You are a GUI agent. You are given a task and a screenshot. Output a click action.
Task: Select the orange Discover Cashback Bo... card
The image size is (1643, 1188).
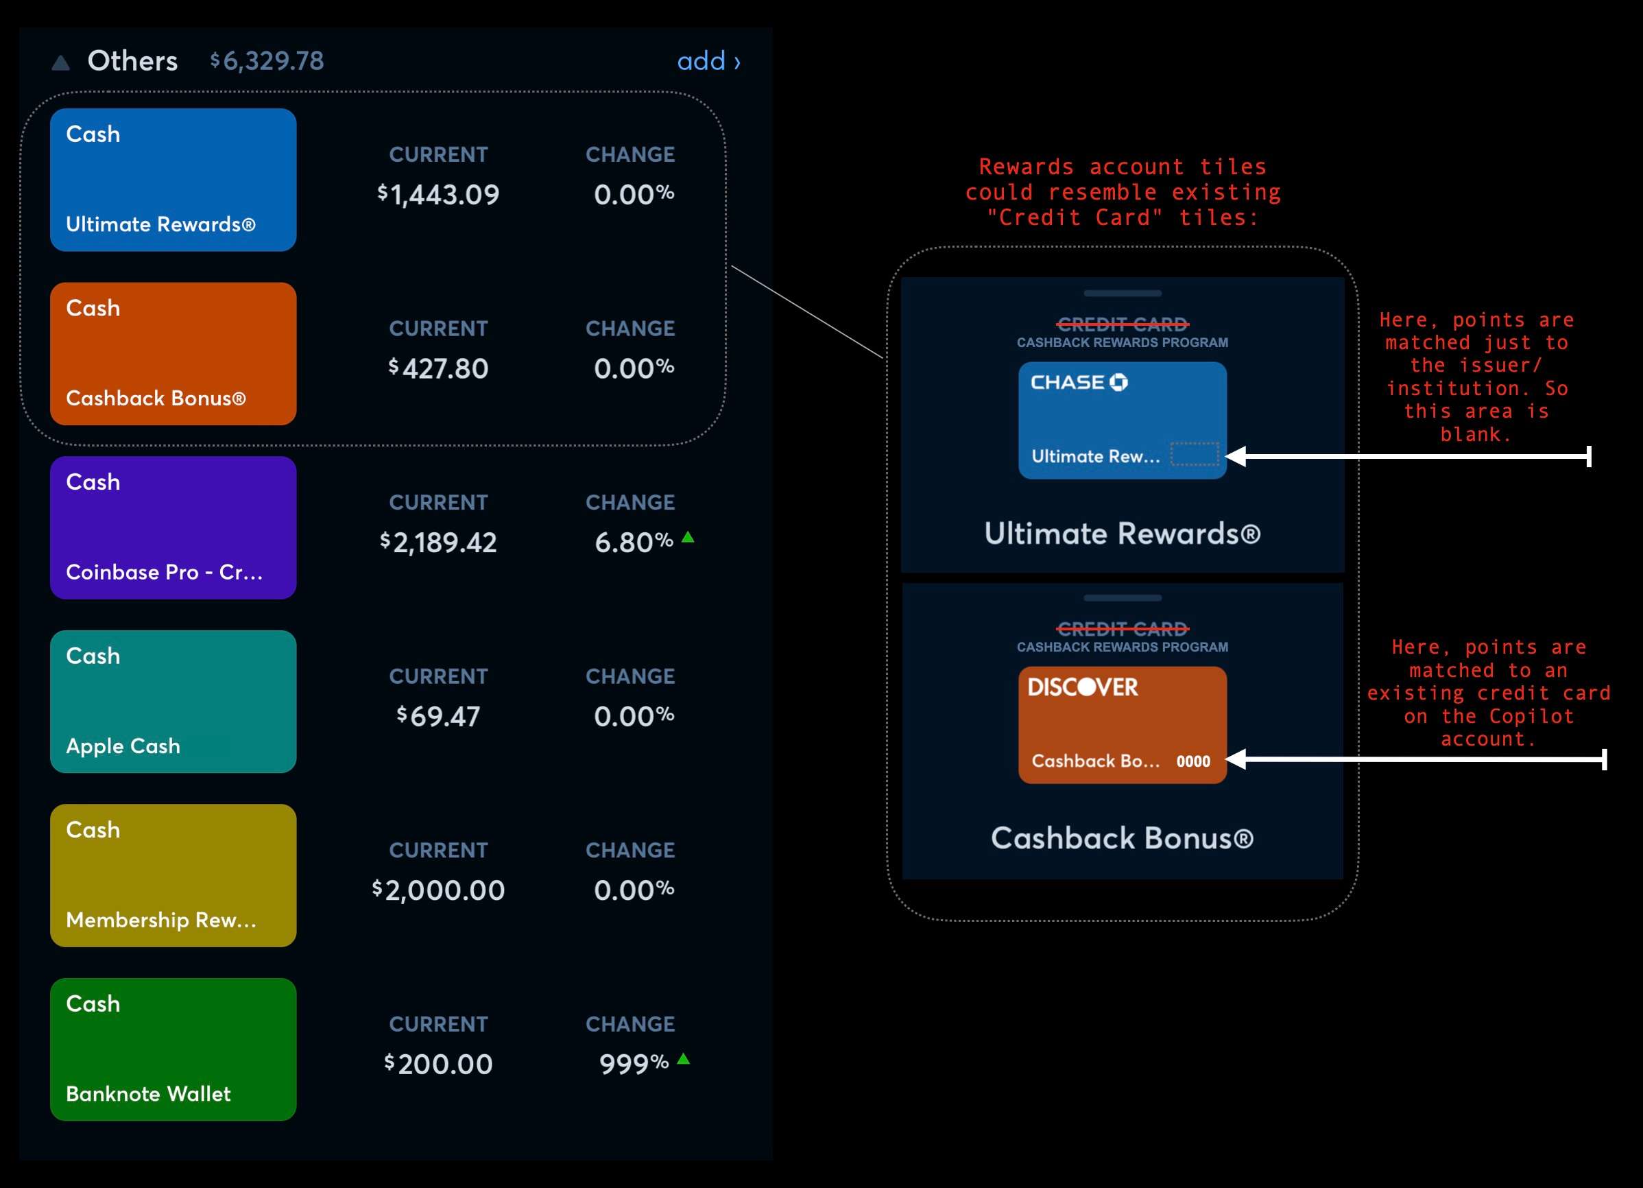tap(1122, 725)
